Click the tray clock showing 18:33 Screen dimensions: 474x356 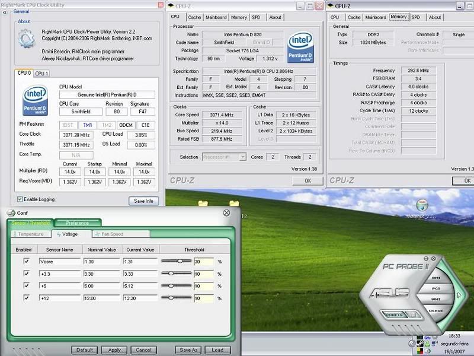pyautogui.click(x=454, y=336)
